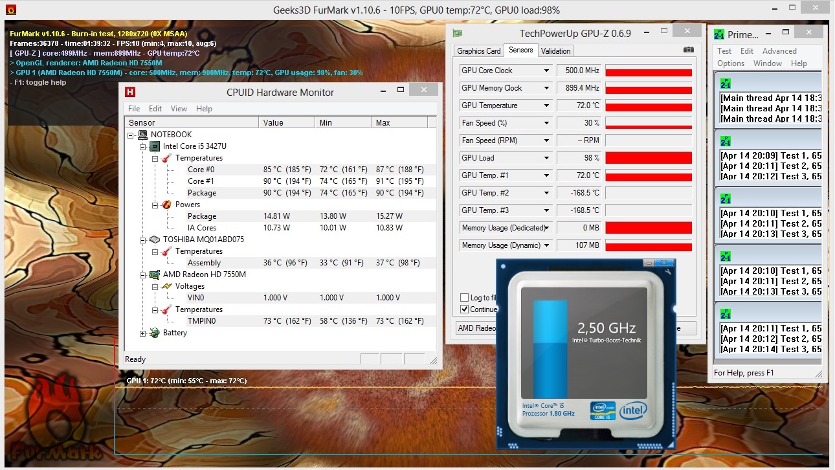Collapse the Powers node
Viewport: 835px width, 470px height.
click(155, 205)
